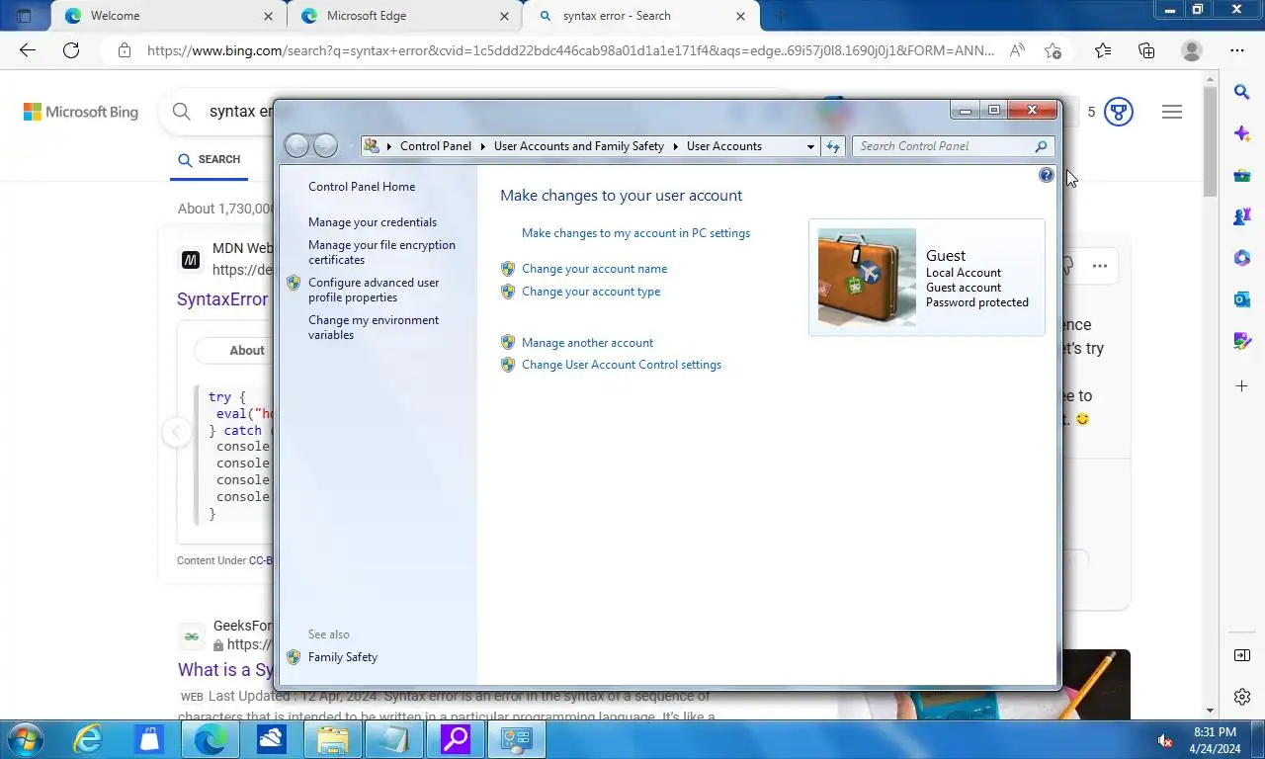1265x759 pixels.
Task: Open Configure advanced user profile properties
Action: pos(374,290)
